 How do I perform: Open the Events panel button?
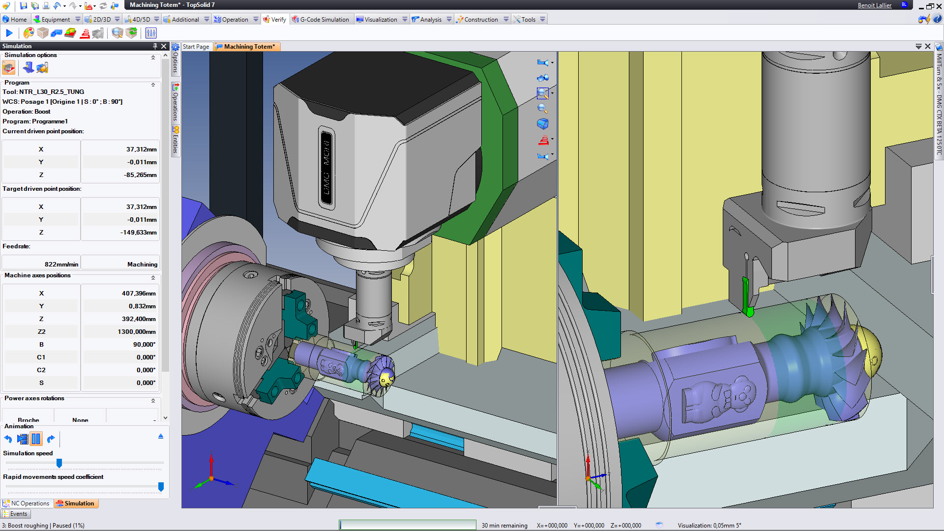pyautogui.click(x=15, y=514)
